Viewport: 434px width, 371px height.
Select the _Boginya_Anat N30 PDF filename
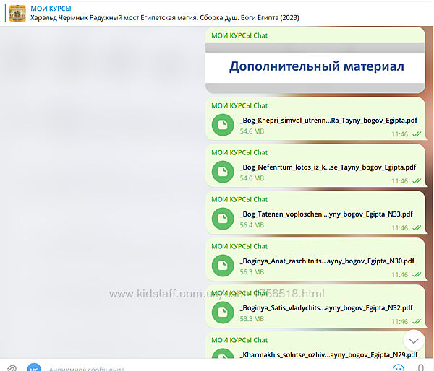[326, 261]
